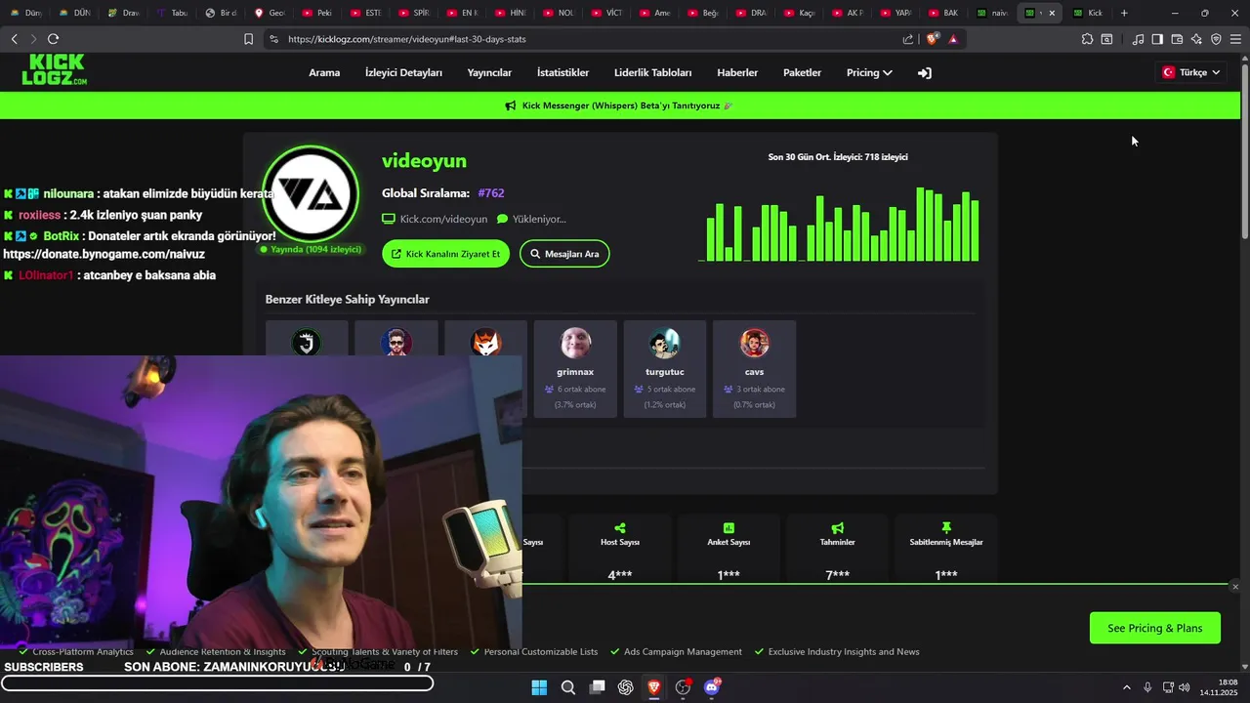The height and width of the screenshot is (703, 1250).
Task: Click the videoyun channel avatar
Action: [x=312, y=194]
